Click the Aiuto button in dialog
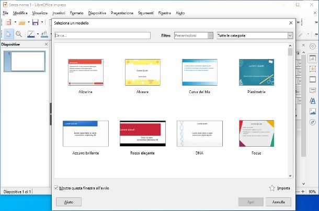Screen dimensions: 319x211 coord(69,202)
